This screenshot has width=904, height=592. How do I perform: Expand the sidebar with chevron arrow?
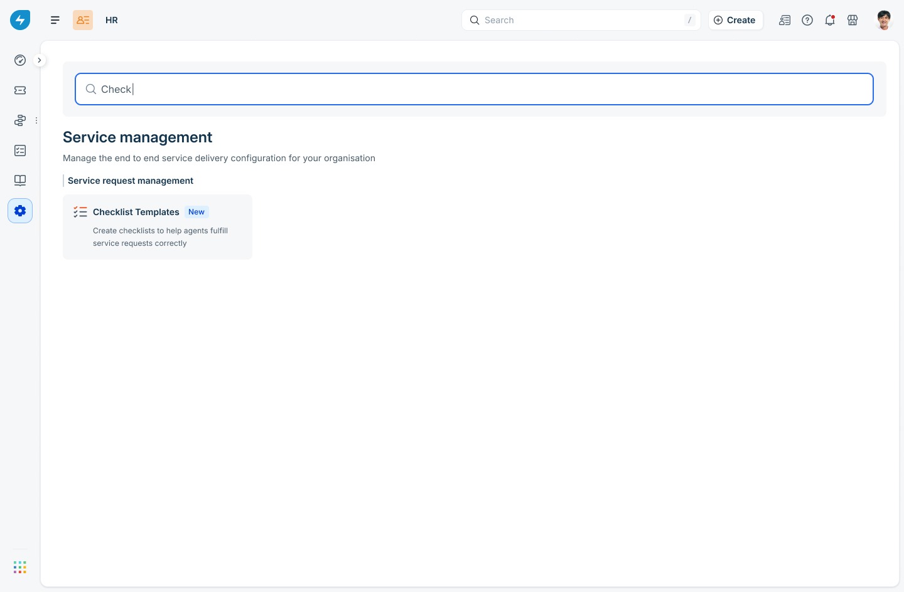39,60
